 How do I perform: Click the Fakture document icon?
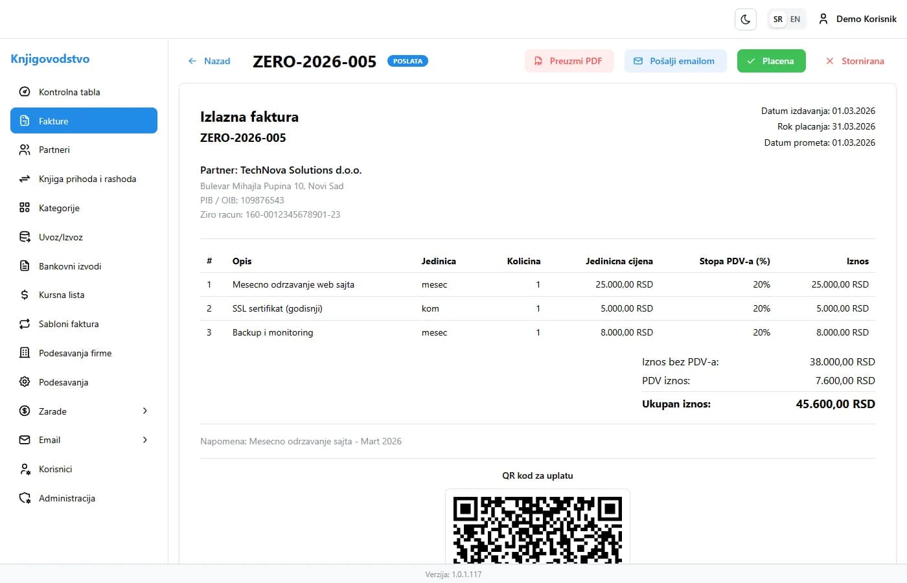(25, 120)
